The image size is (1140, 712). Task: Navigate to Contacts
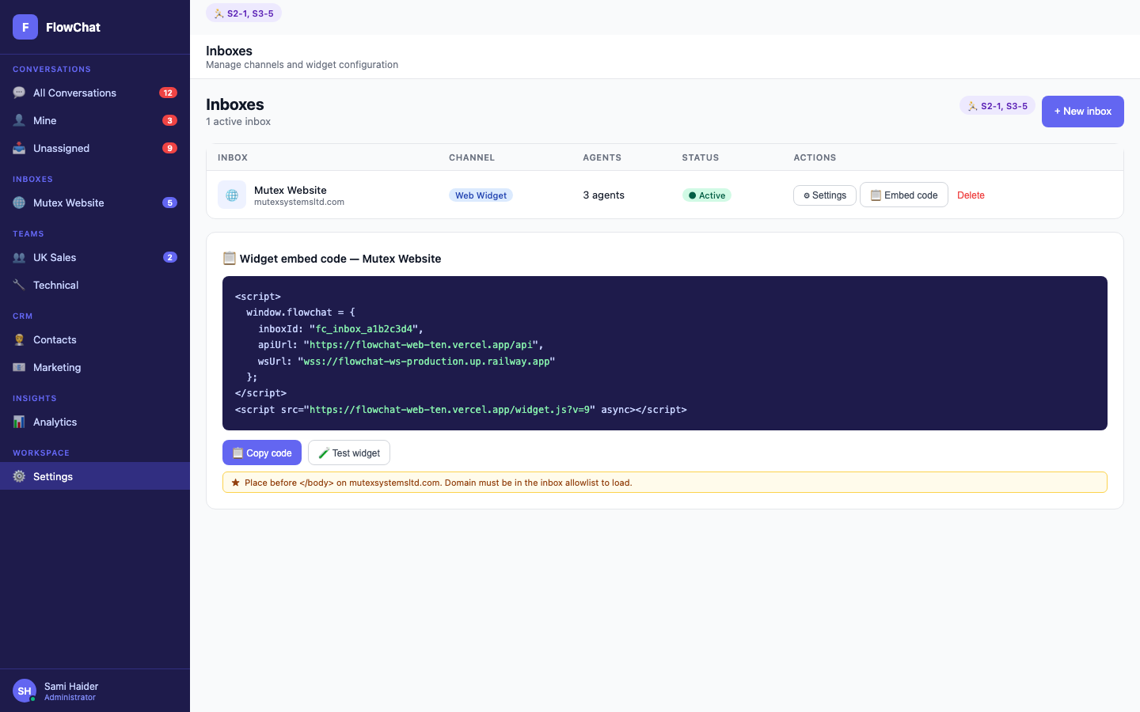pyautogui.click(x=95, y=339)
